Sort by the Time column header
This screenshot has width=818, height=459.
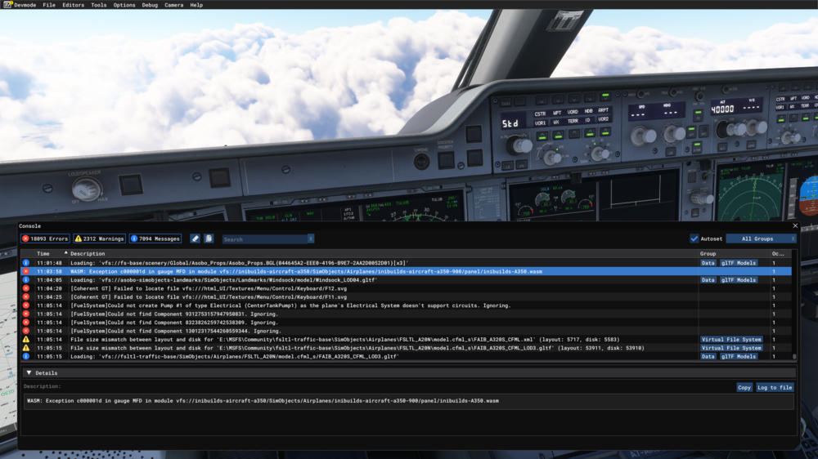(43, 254)
